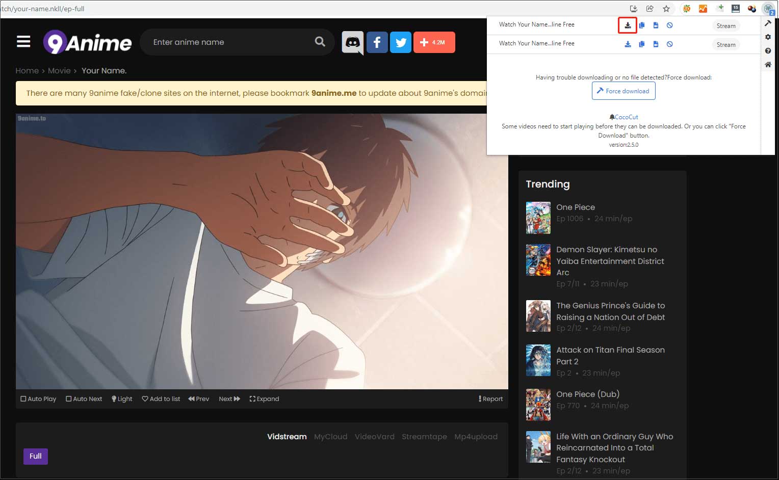The width and height of the screenshot is (779, 480).
Task: Expand the CocoCut extension popup from the toolbar
Action: (768, 9)
